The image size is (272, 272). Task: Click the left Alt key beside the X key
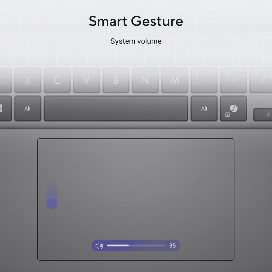[28, 108]
